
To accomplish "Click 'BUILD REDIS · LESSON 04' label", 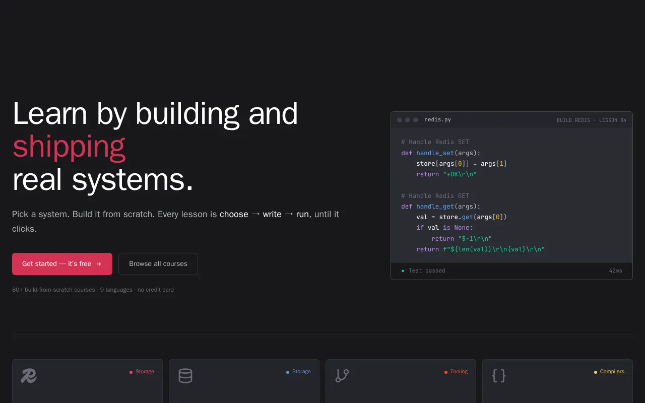I will [592, 120].
